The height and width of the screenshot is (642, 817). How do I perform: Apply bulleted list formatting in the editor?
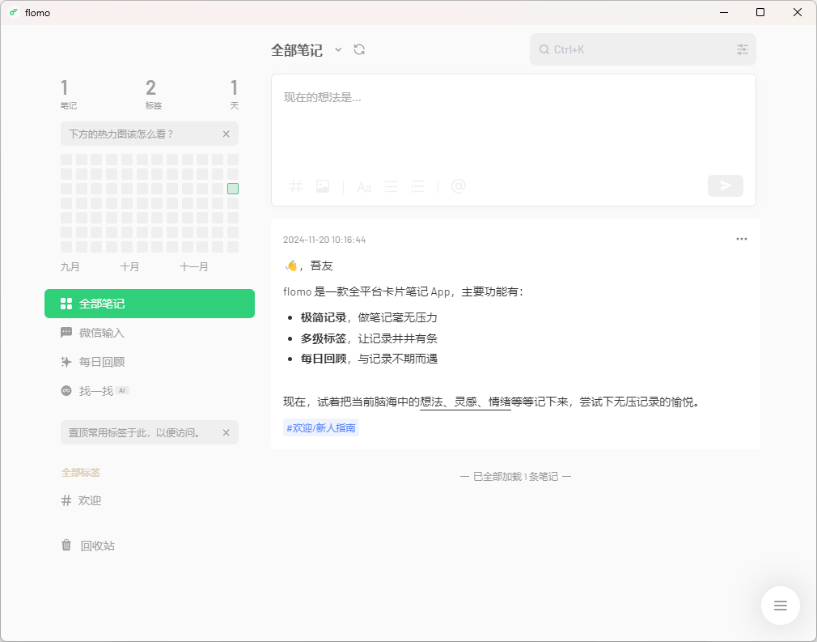point(391,186)
